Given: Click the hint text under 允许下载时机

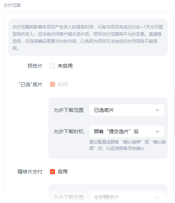Looking at the screenshot, I should pos(127,145).
